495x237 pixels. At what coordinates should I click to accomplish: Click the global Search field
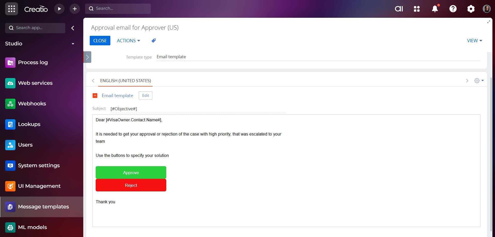118,9
